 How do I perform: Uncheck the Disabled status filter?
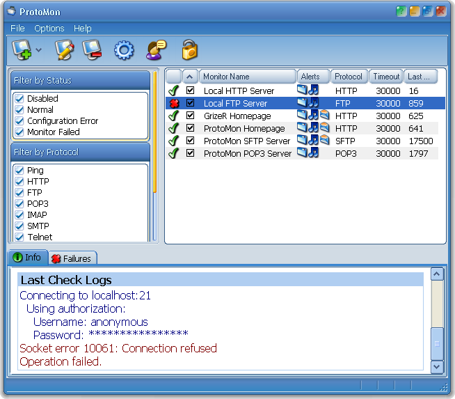19,98
